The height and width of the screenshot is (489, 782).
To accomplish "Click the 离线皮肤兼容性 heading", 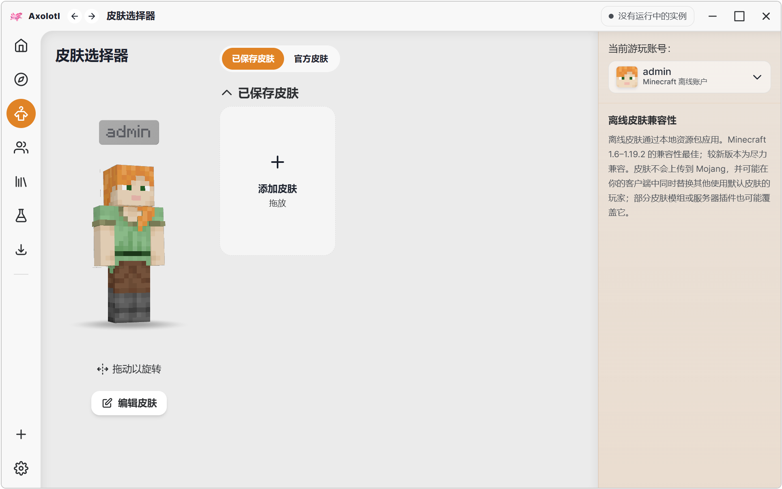I will click(642, 120).
